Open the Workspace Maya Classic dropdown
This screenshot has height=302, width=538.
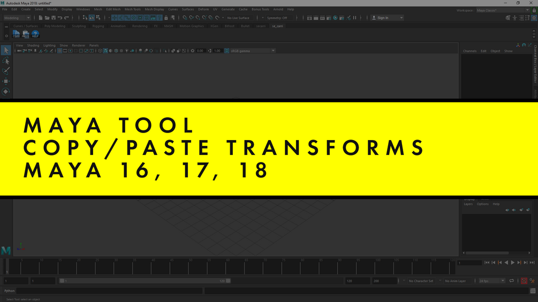click(x=503, y=10)
